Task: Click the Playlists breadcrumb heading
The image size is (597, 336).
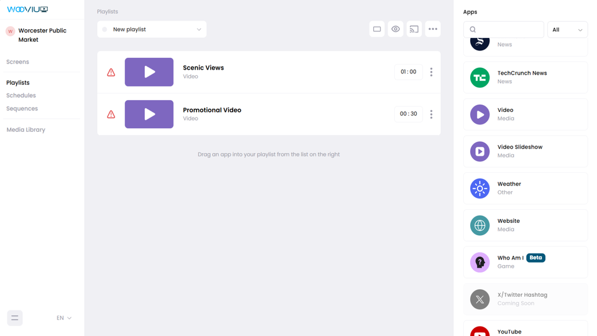Action: (108, 11)
